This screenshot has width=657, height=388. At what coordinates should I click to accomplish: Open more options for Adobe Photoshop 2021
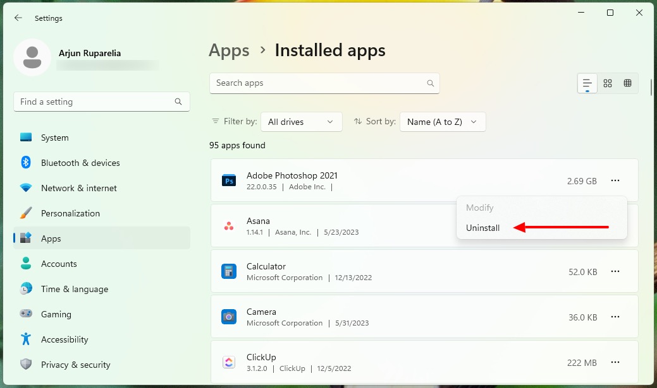click(x=615, y=180)
